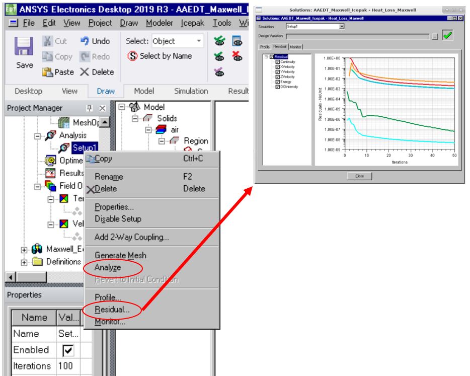Click the Cut scissors icon
This screenshot has width=470, height=376.
[x=47, y=41]
